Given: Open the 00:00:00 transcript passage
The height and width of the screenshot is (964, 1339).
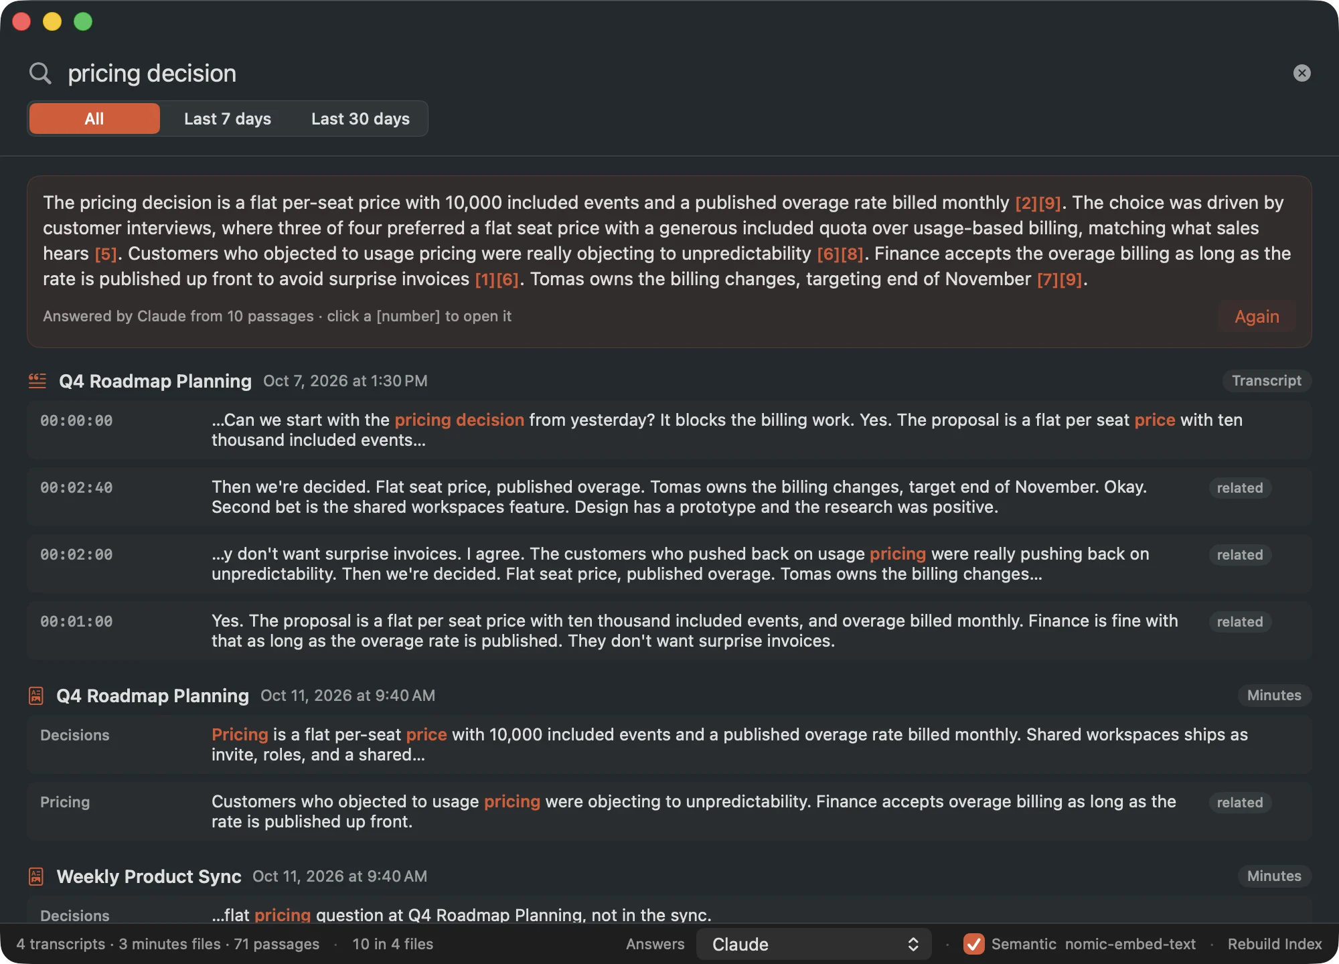Looking at the screenshot, I should [669, 430].
